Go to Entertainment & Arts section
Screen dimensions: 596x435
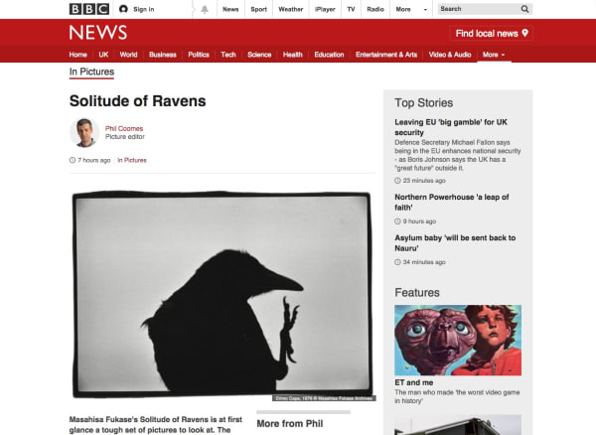coord(386,55)
